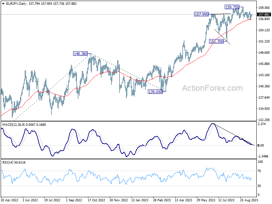Select the 139.050 trough label
The image size is (272, 204).
tap(155, 91)
